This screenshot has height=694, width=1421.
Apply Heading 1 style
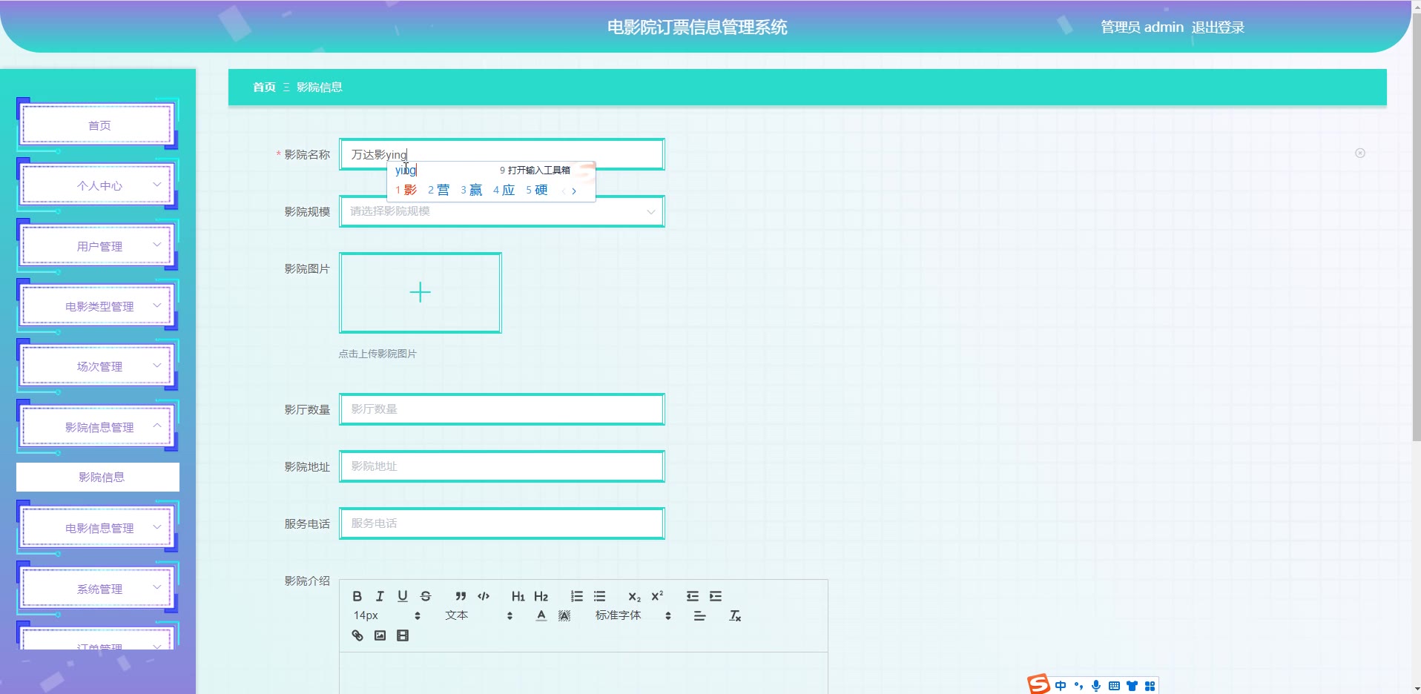click(518, 596)
